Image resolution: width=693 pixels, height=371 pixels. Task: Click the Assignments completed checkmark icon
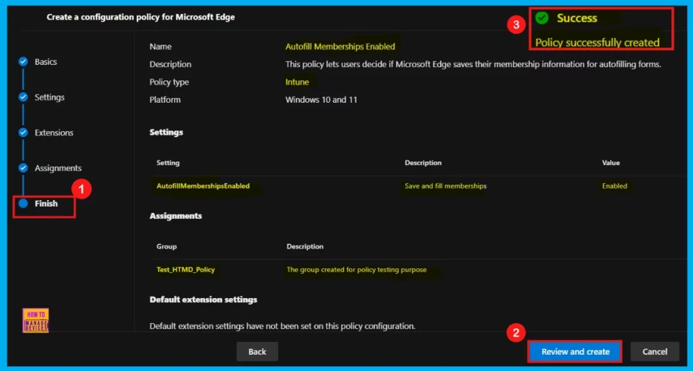point(23,168)
